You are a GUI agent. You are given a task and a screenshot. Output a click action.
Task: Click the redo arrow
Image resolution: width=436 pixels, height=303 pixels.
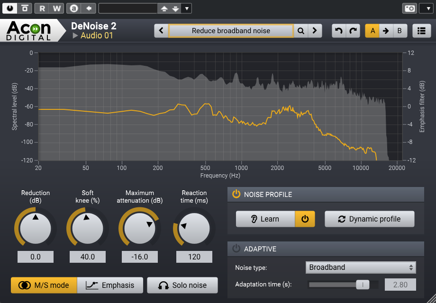tap(353, 31)
